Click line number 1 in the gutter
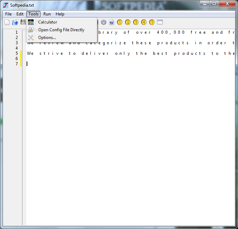Screen dimensions: 238x229 16,32
